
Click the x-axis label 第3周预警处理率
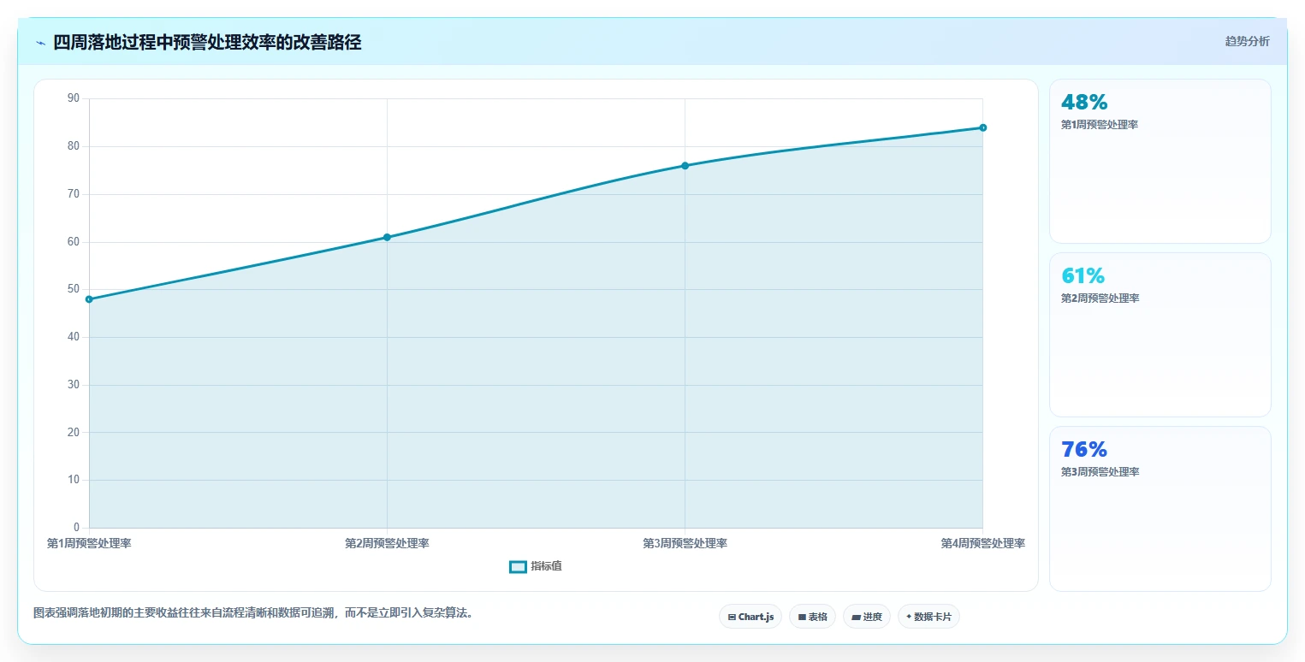point(685,543)
